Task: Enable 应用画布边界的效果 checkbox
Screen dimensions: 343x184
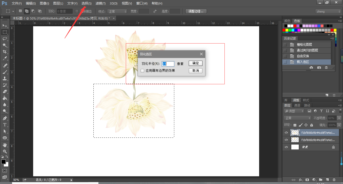Action: [x=142, y=71]
